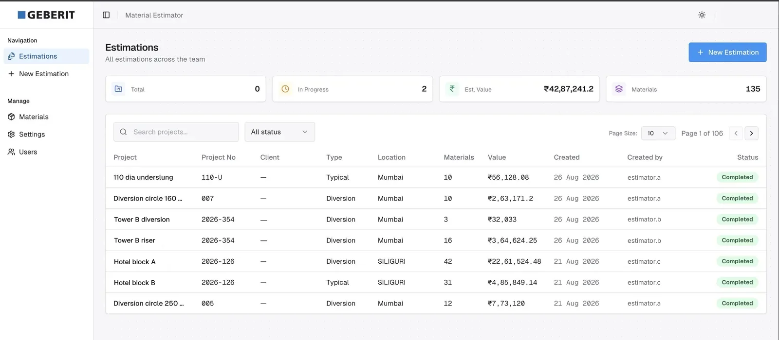Toggle the sidebar panel icon
Screen dimensions: 779x340
[106, 15]
